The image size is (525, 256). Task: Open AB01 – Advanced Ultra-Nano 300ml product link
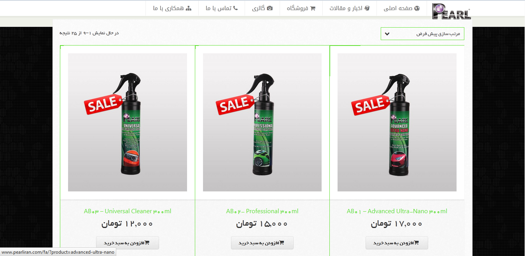(397, 211)
